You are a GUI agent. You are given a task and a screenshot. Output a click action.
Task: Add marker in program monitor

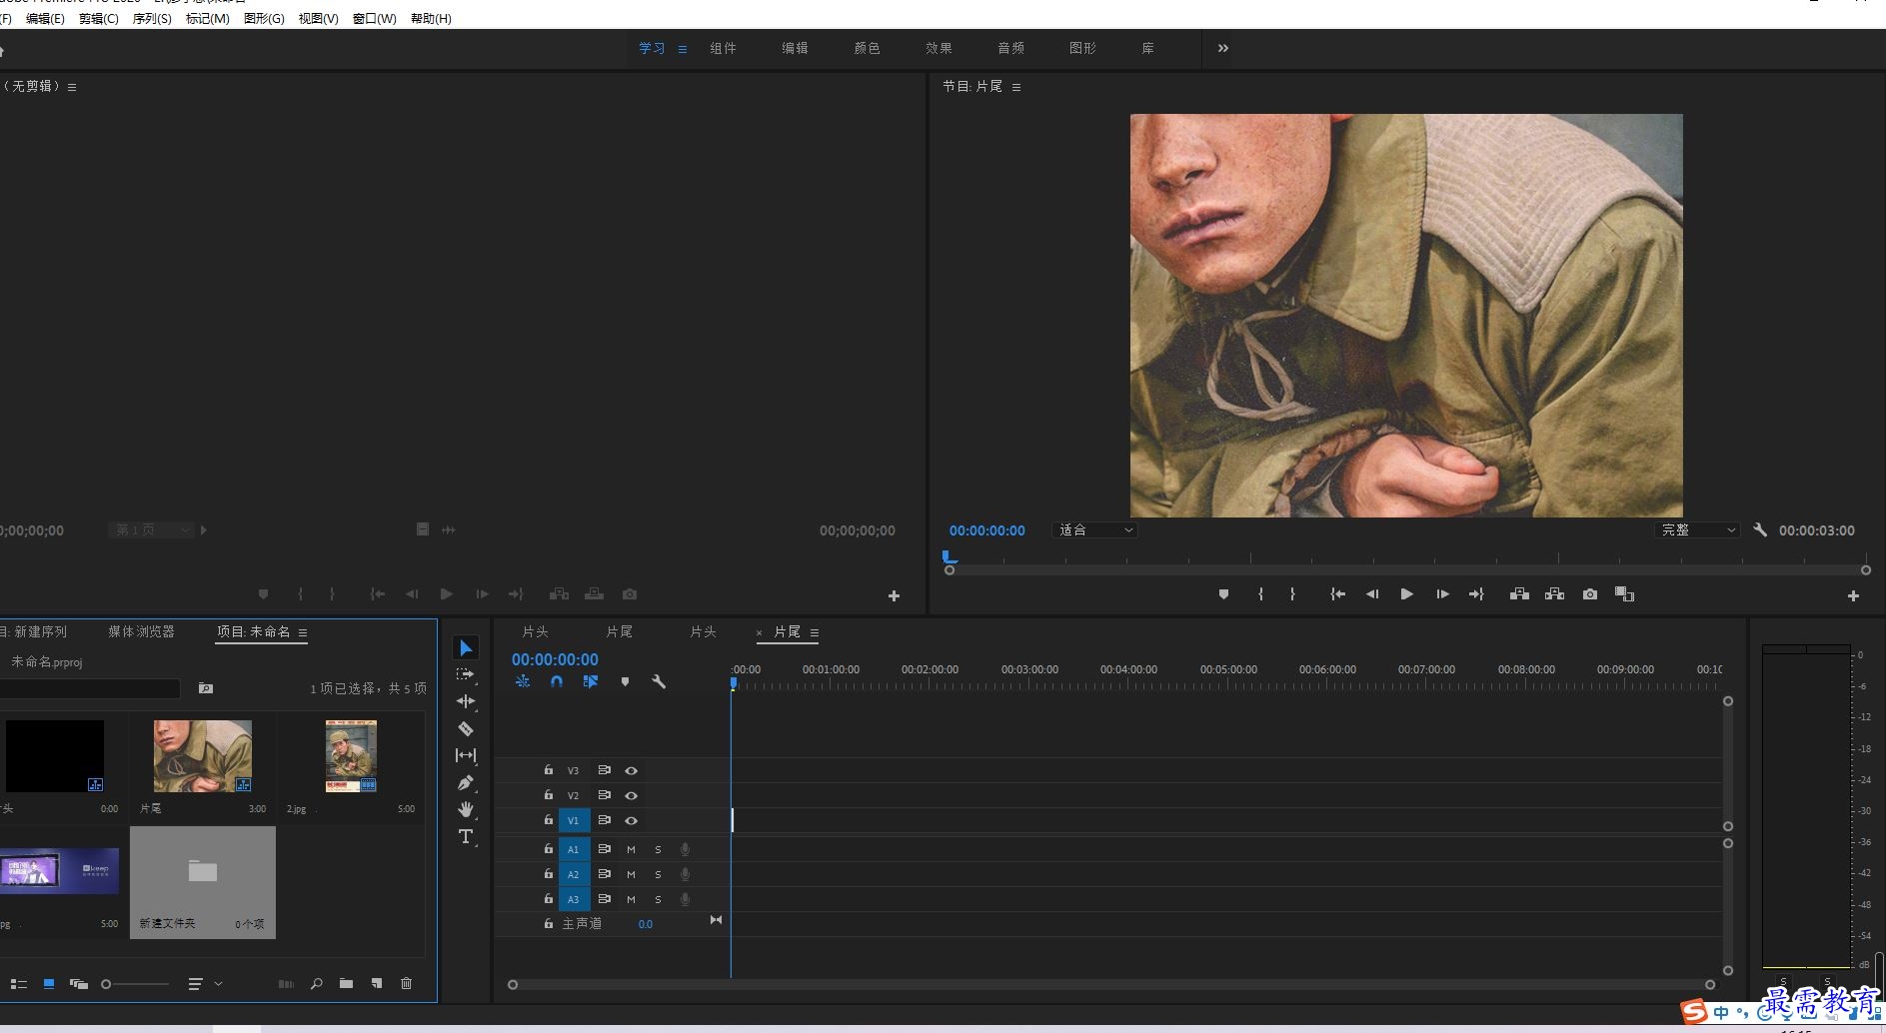pos(1223,594)
